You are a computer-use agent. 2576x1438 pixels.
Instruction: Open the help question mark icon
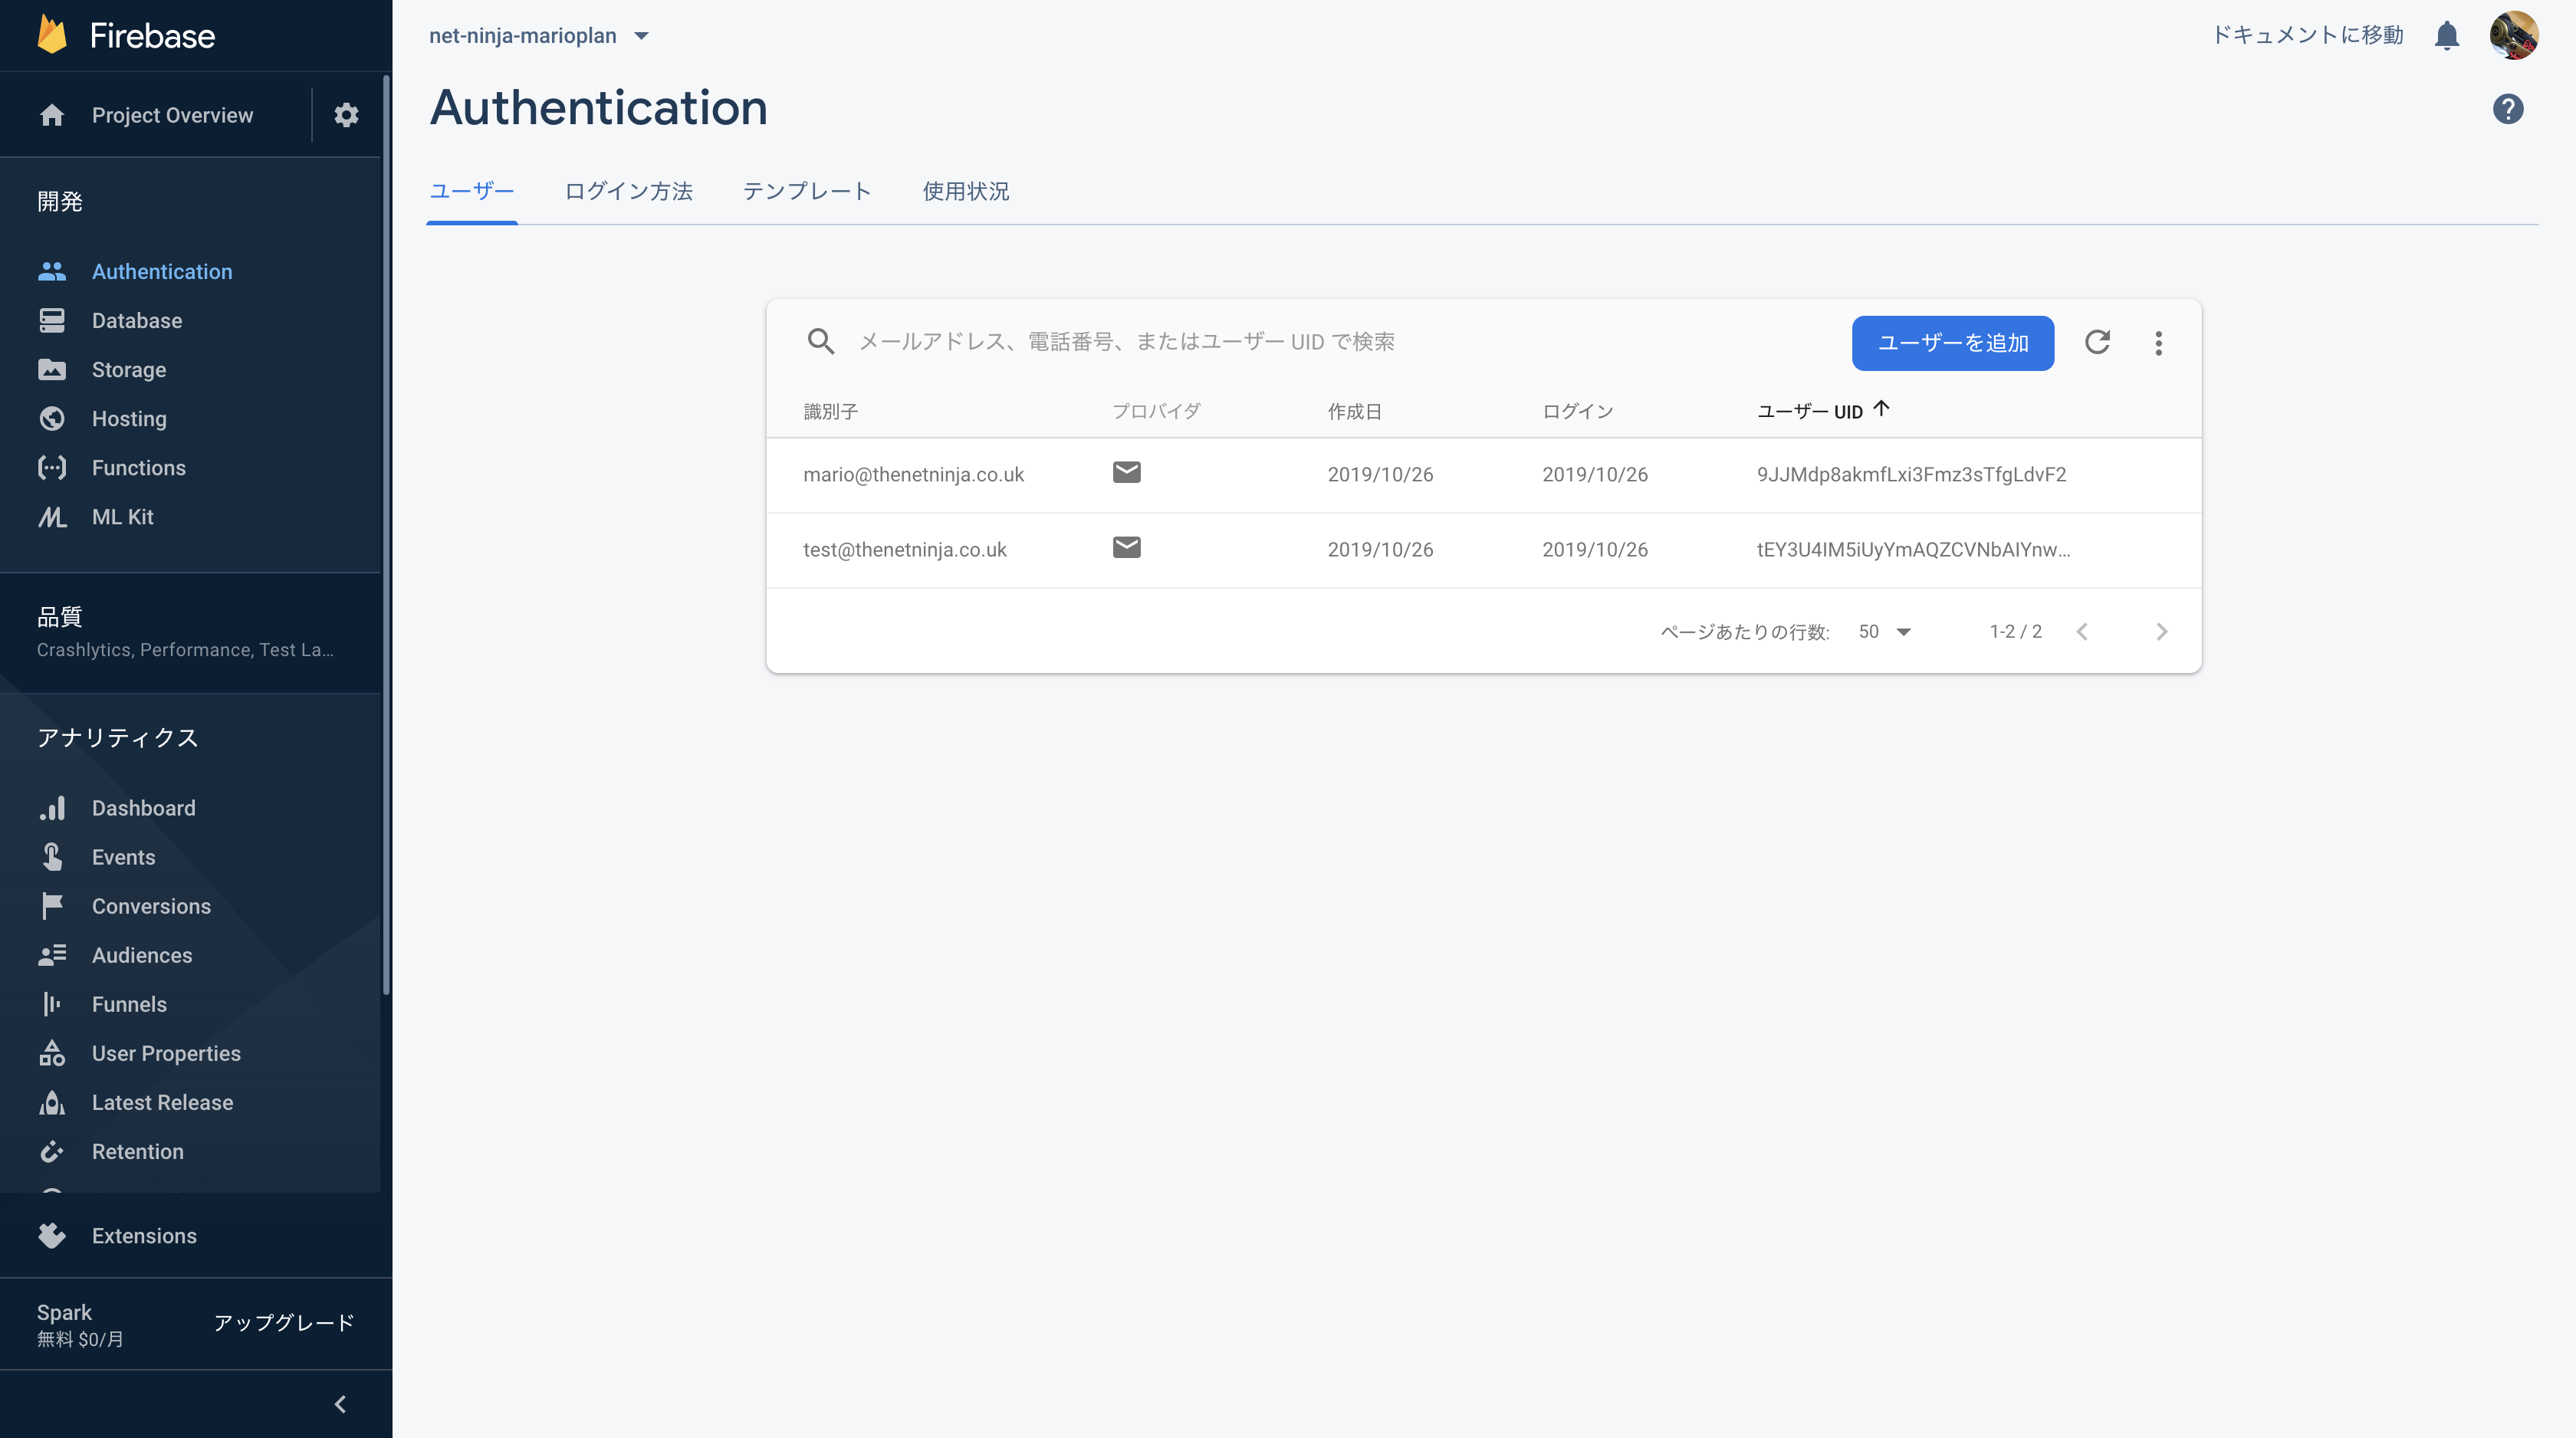[2507, 109]
